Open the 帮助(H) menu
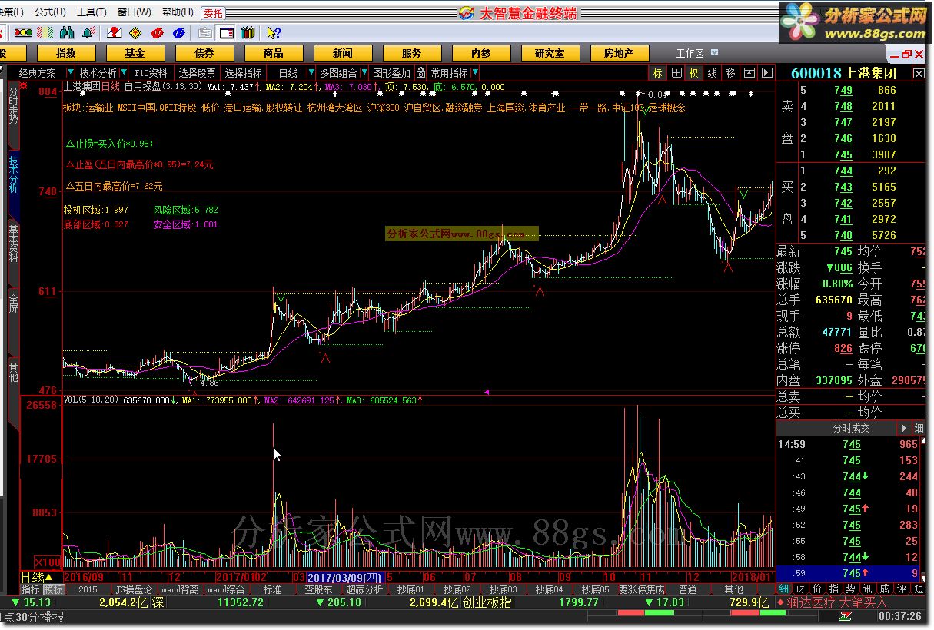The image size is (934, 630). click(x=178, y=12)
